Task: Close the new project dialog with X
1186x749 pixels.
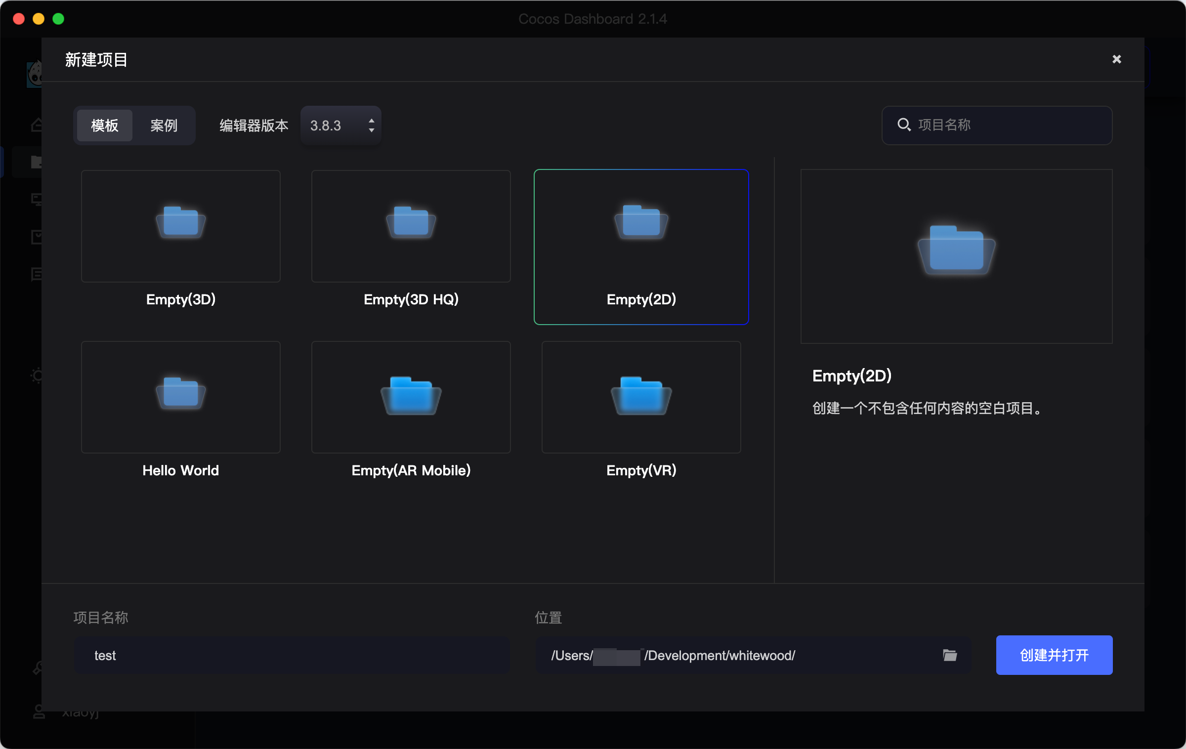Action: (1116, 59)
